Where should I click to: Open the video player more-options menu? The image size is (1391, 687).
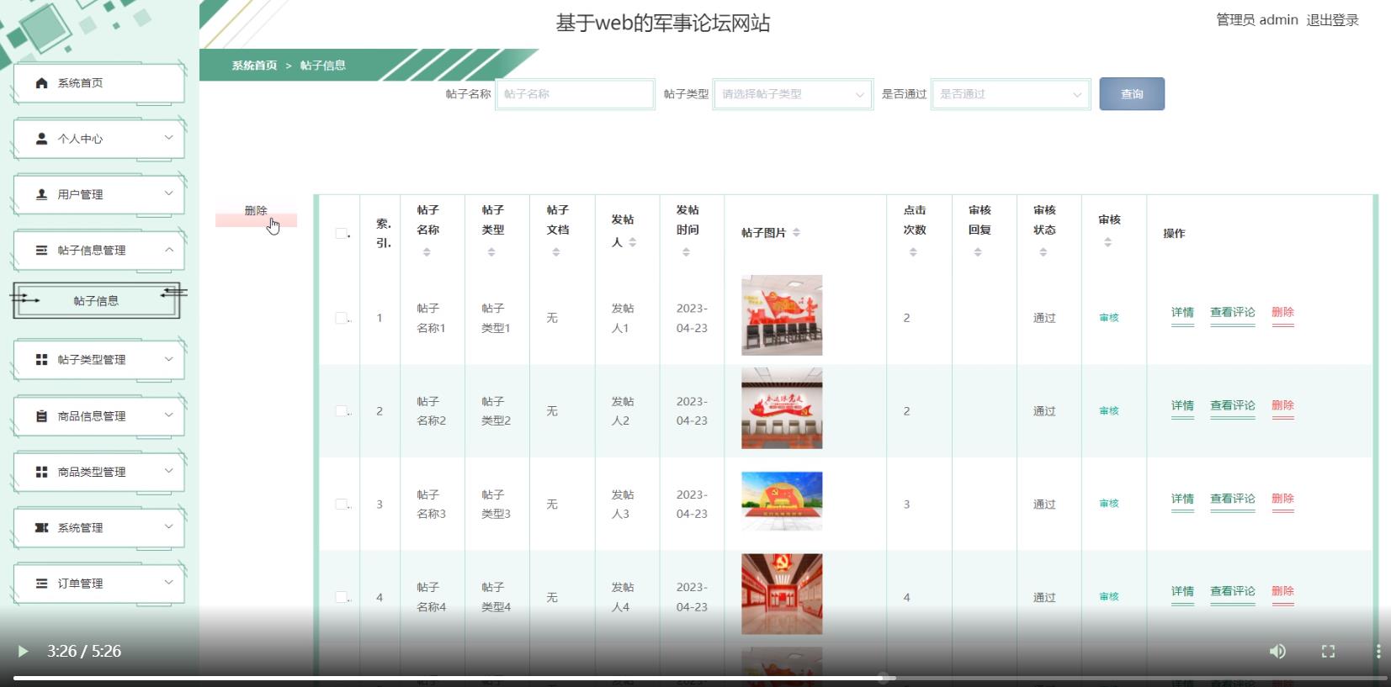coord(1378,651)
